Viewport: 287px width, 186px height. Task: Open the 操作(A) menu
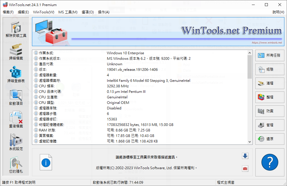point(104,12)
